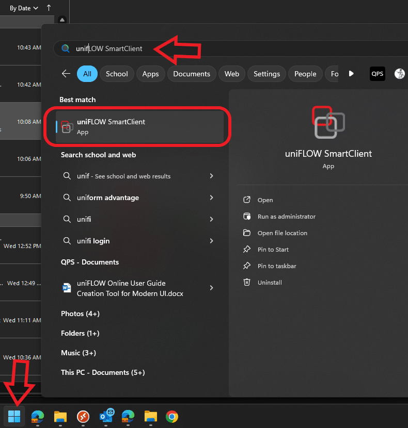Click the Word document icon for uniFLOW guide
Image resolution: width=408 pixels, height=428 pixels.
coord(67,288)
